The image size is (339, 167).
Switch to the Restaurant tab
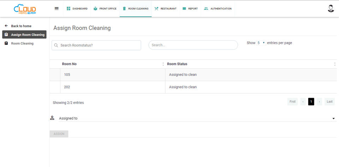(166, 8)
